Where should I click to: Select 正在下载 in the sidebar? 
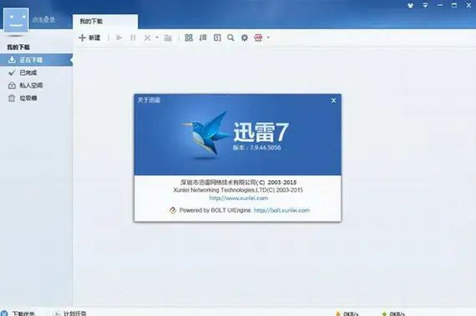pos(36,60)
